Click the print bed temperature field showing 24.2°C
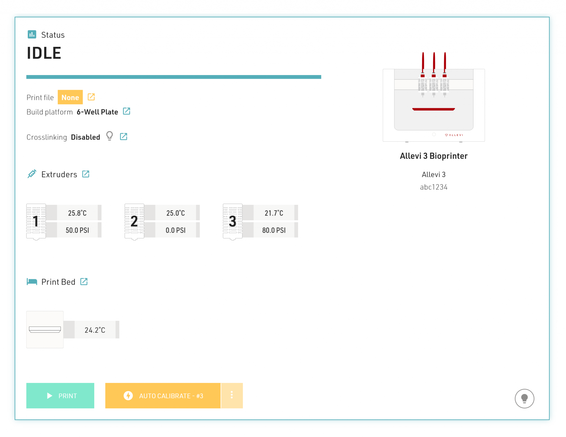This screenshot has height=437, width=566. (95, 329)
